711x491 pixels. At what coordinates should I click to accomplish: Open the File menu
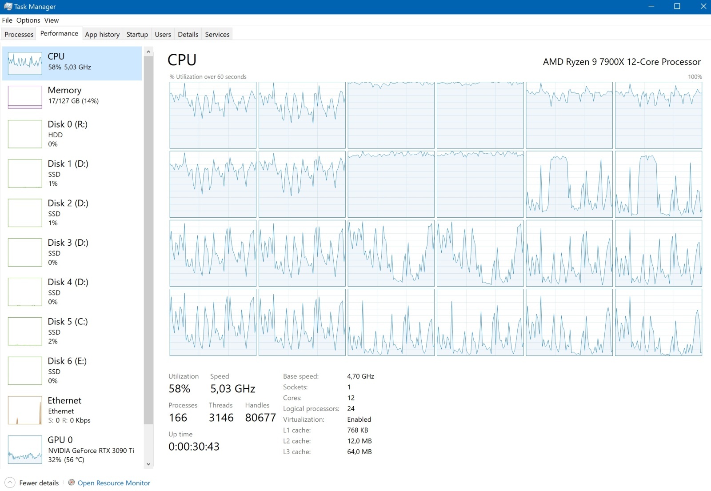coord(7,20)
